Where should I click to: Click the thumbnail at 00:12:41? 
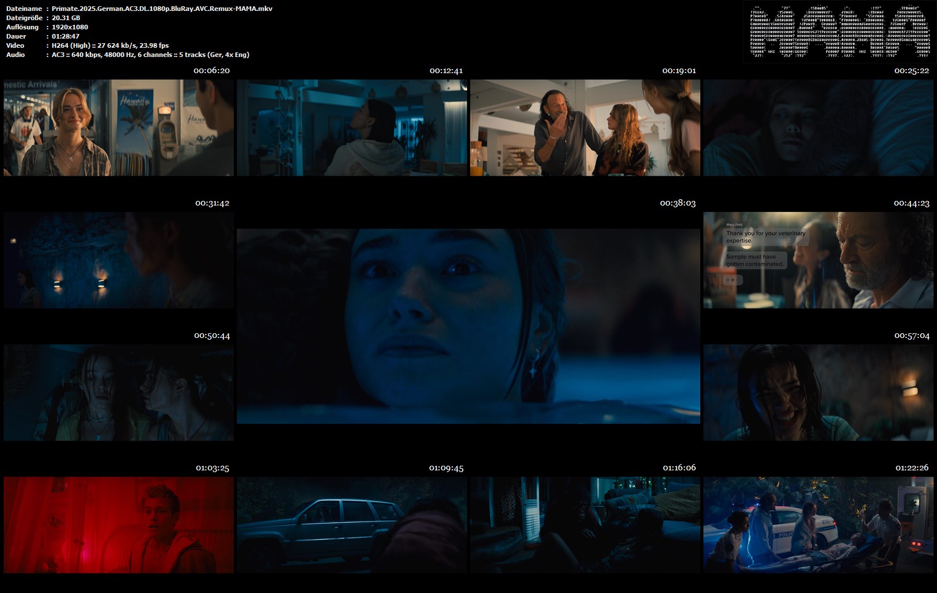(x=352, y=128)
